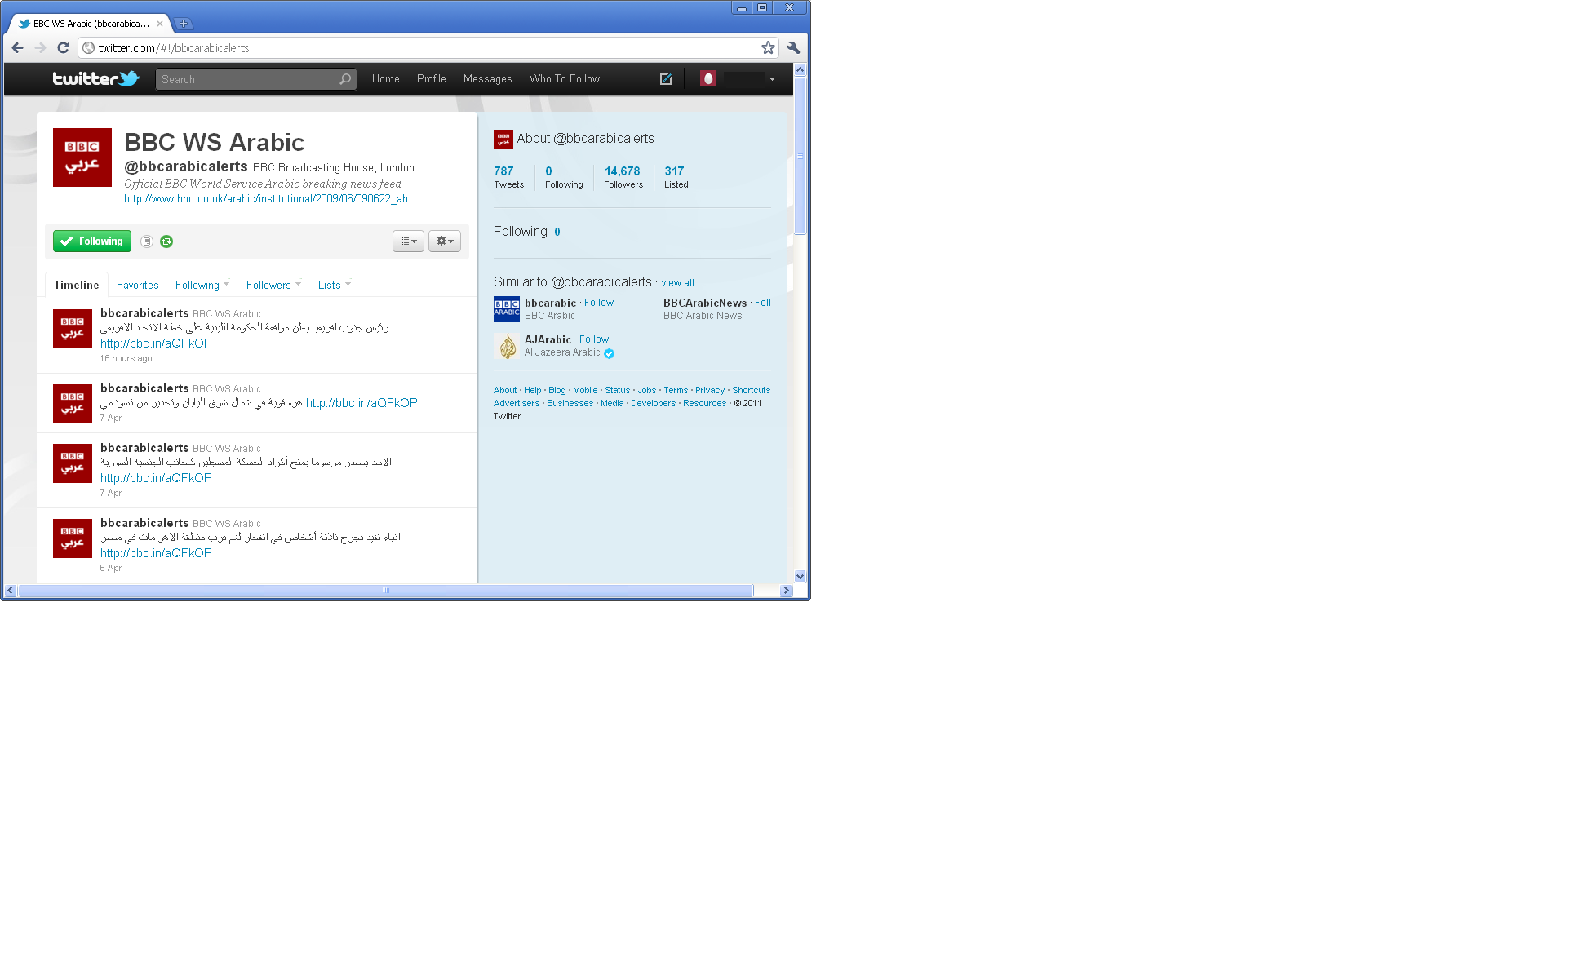This screenshot has height=979, width=1570.
Task: Select the Timeline tab
Action: [77, 285]
